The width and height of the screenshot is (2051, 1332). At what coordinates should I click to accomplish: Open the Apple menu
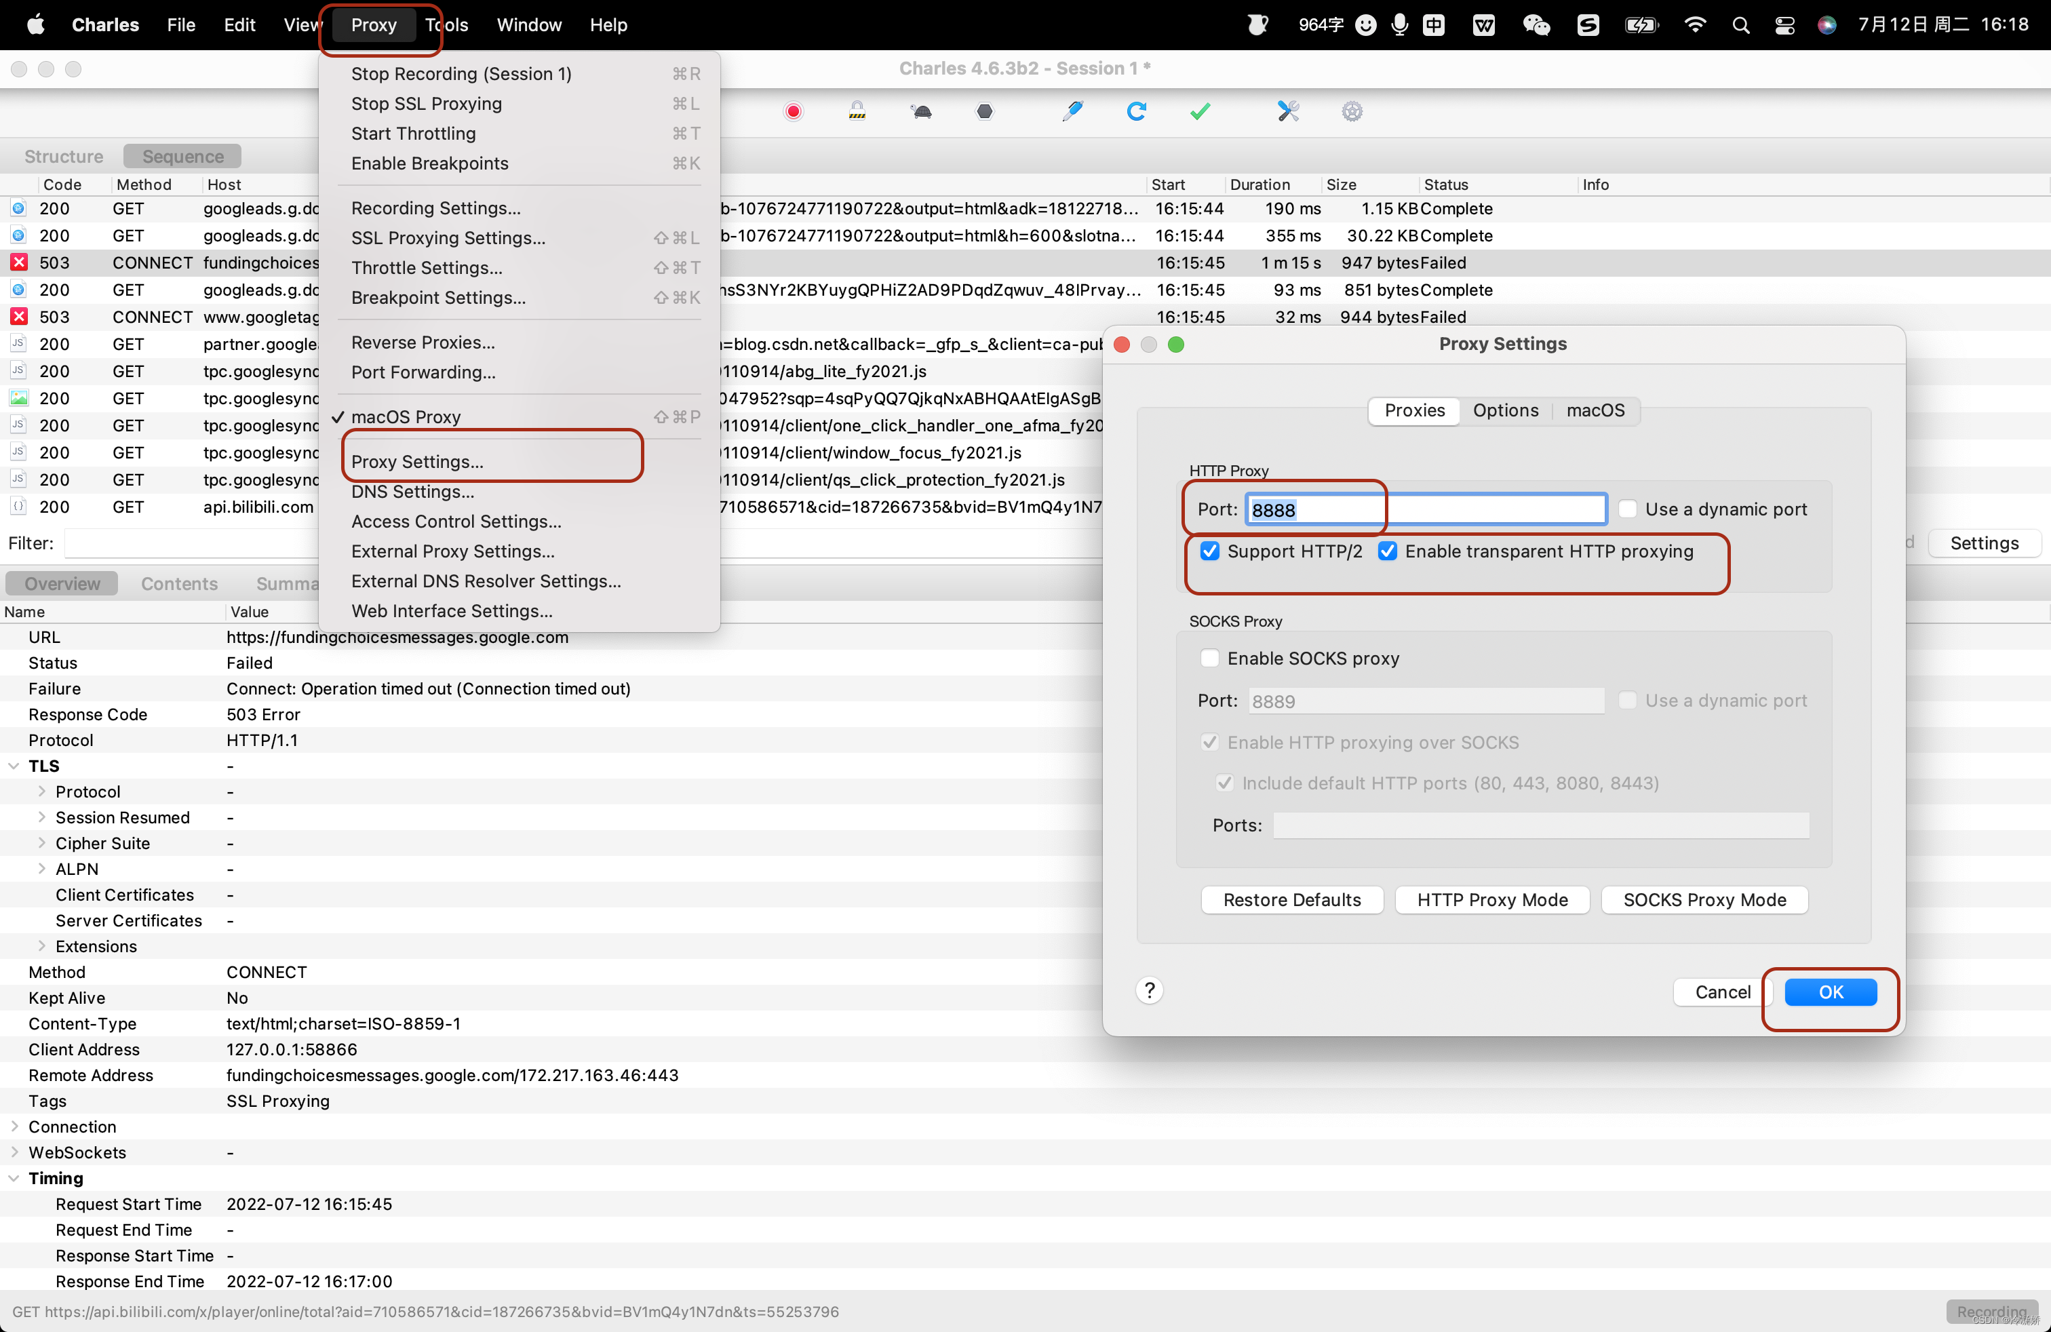[36, 25]
